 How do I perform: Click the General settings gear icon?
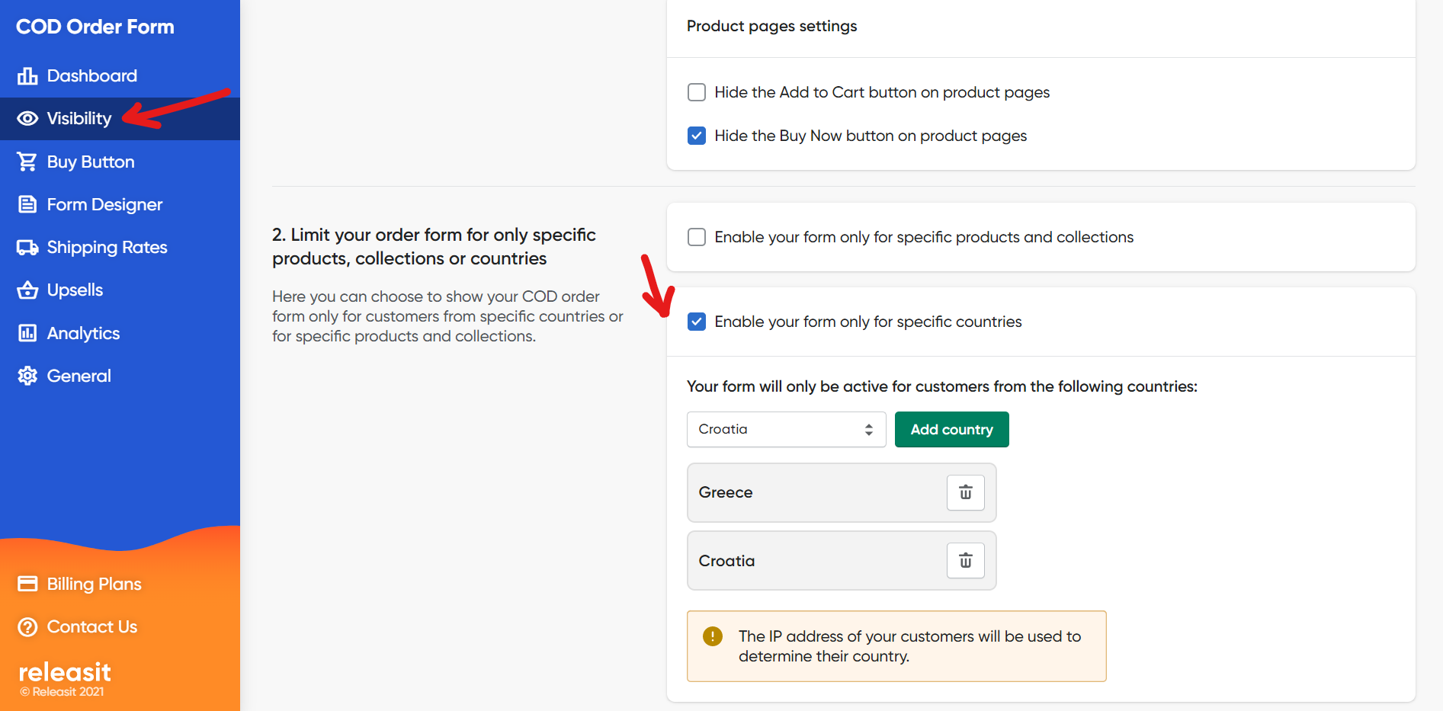27,376
